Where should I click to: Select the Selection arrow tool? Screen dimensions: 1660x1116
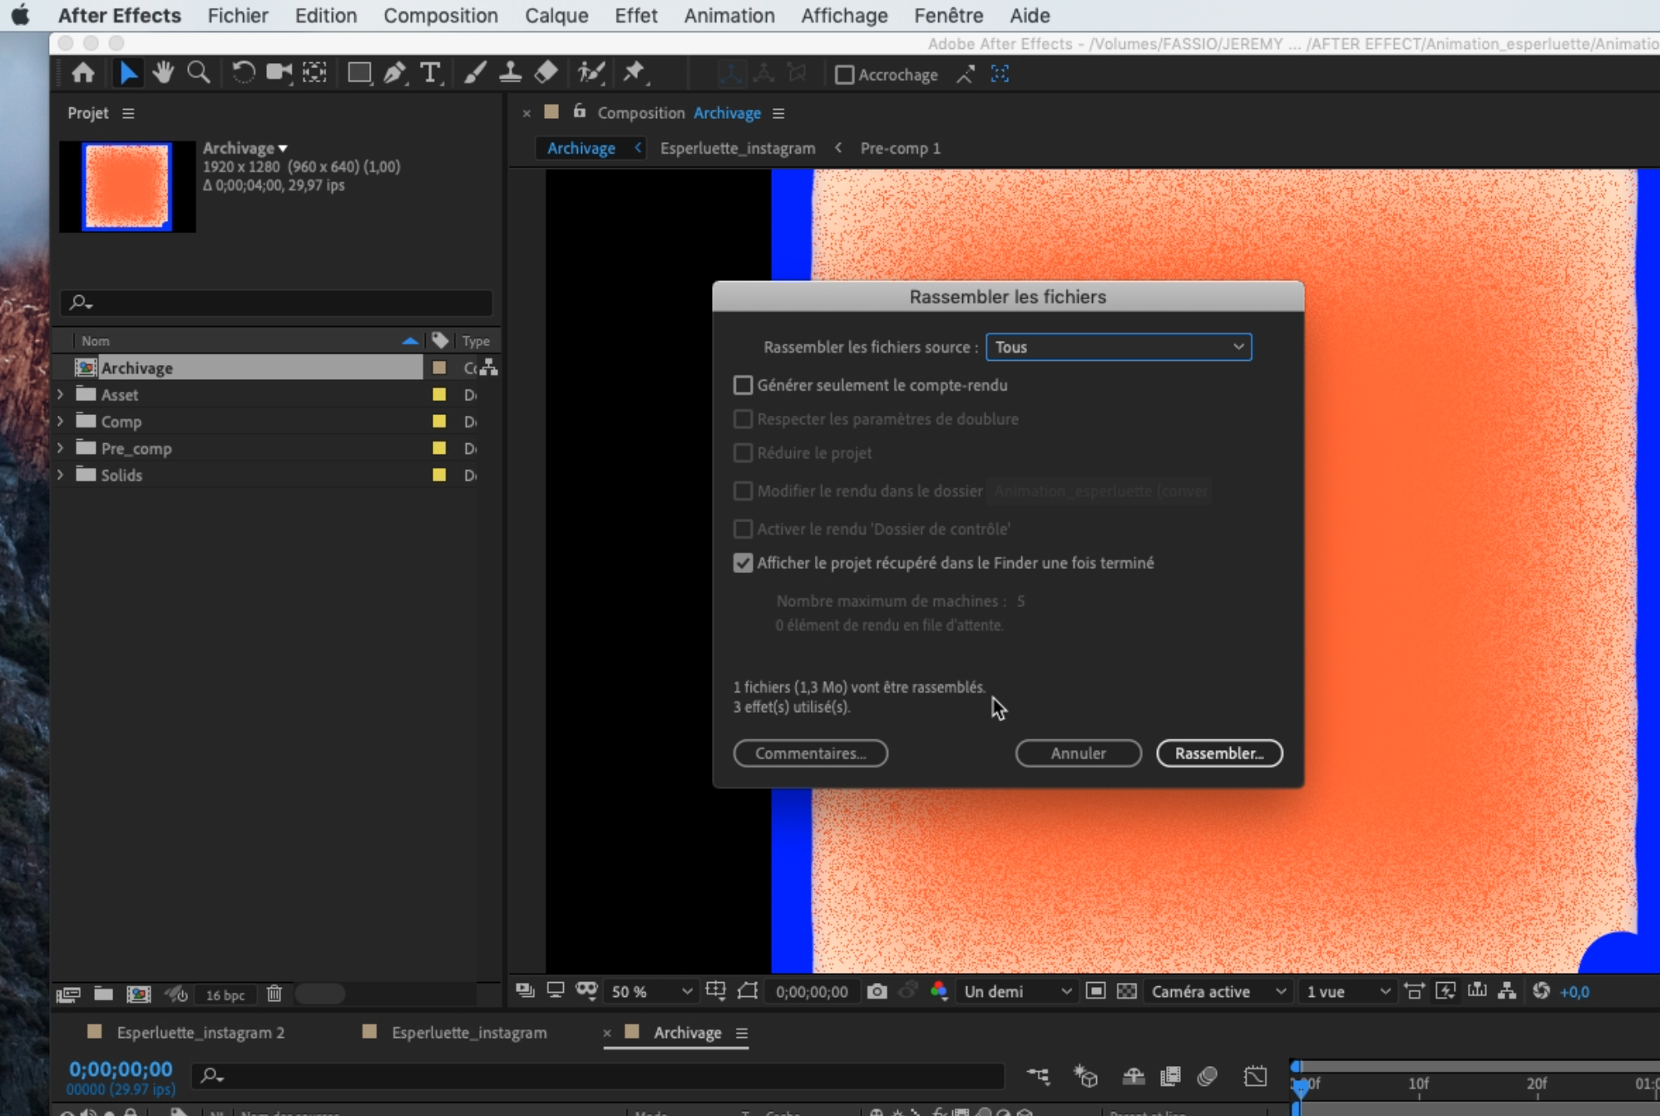[x=128, y=74]
